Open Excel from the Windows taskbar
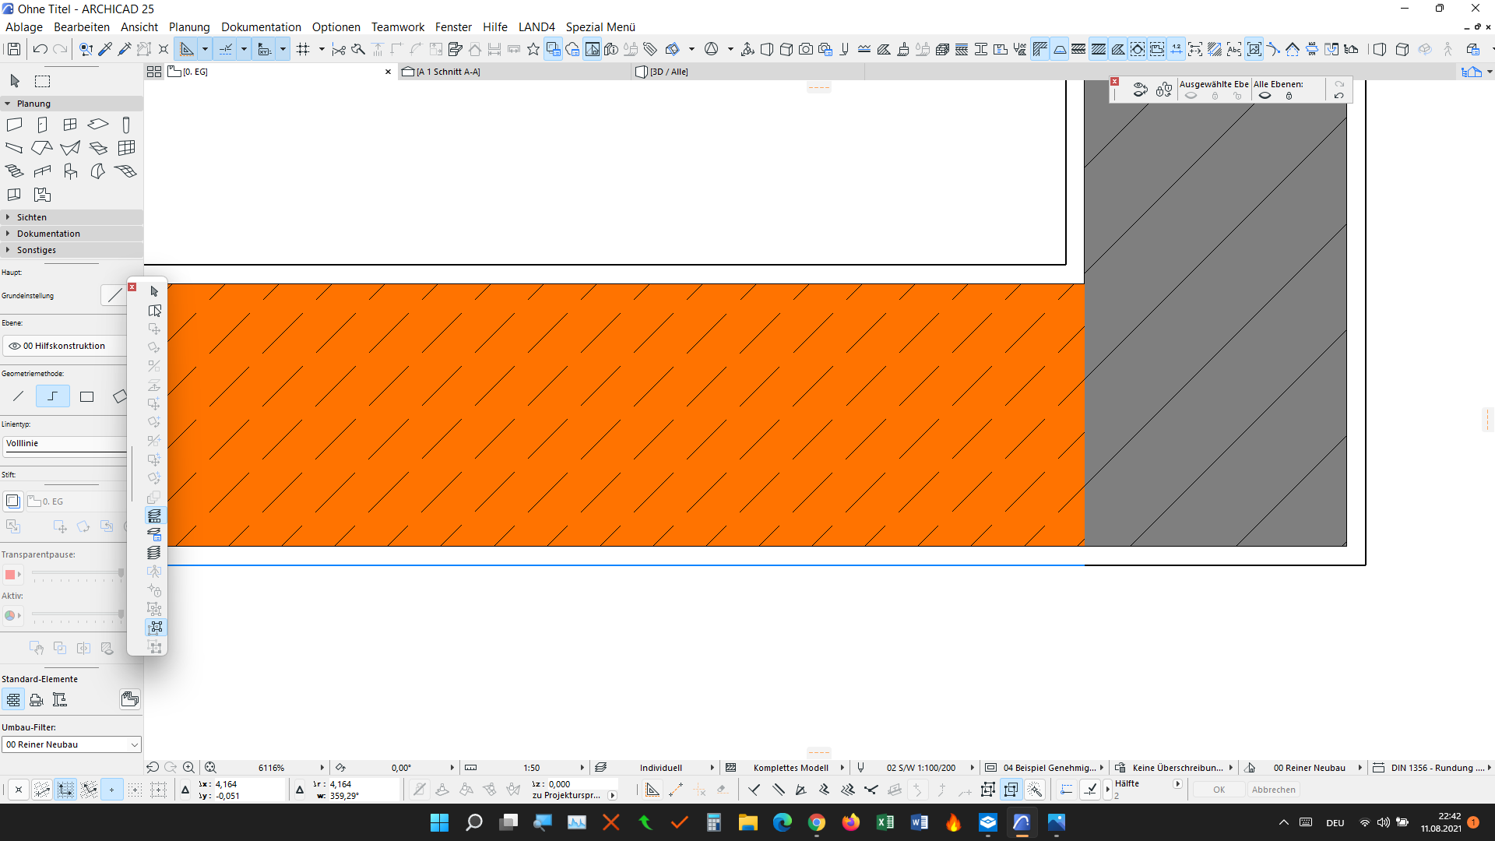This screenshot has width=1495, height=841. point(885,822)
